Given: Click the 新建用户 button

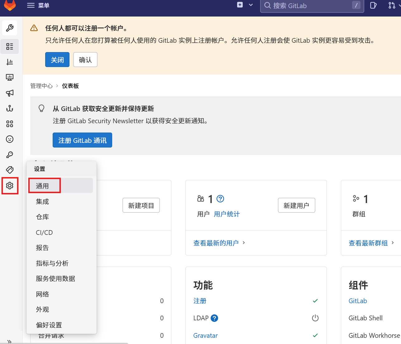Looking at the screenshot, I should click(296, 206).
